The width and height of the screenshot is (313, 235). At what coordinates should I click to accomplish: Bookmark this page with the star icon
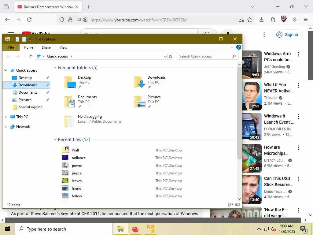pyautogui.click(x=249, y=20)
